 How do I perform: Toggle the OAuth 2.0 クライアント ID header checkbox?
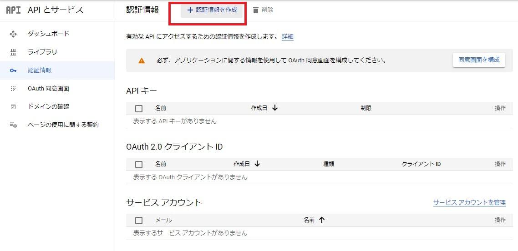click(139, 165)
